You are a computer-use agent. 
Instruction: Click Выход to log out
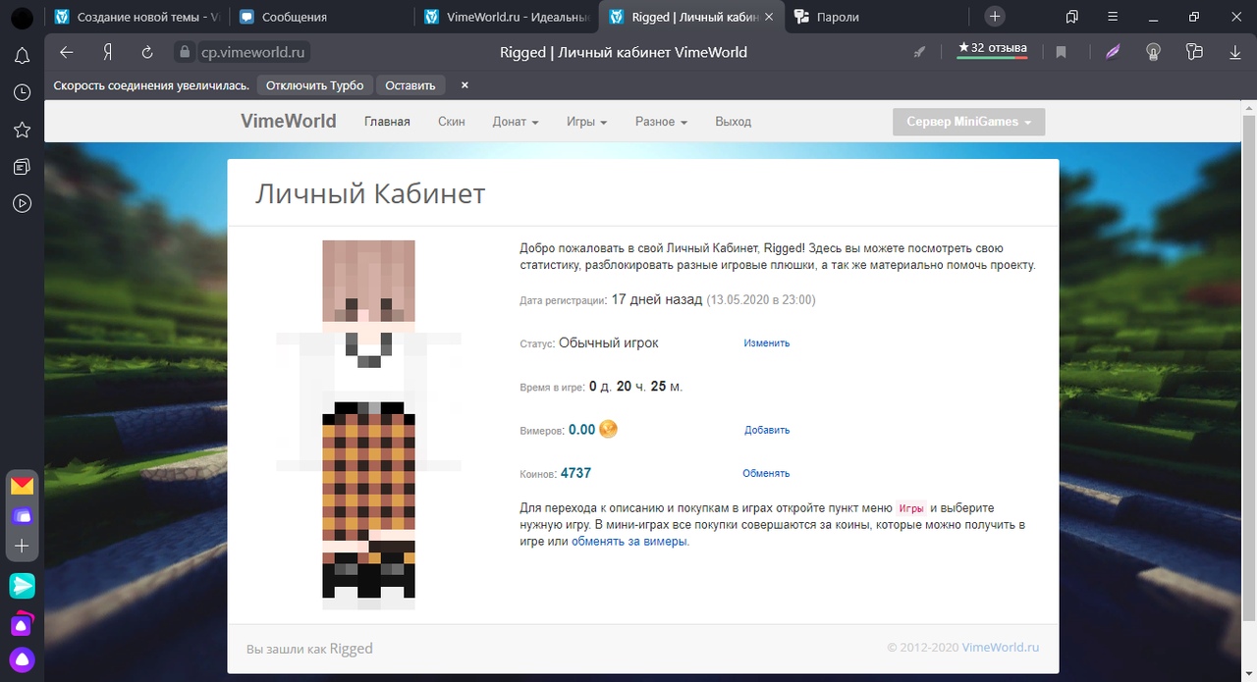point(733,122)
